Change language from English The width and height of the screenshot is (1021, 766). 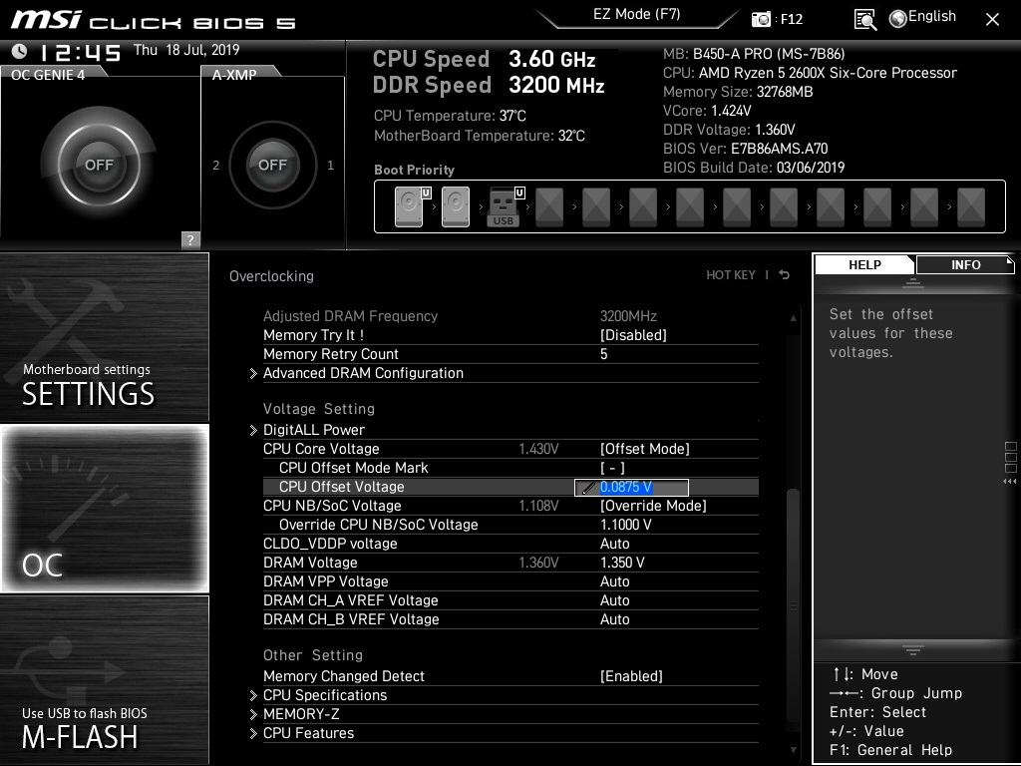point(932,16)
